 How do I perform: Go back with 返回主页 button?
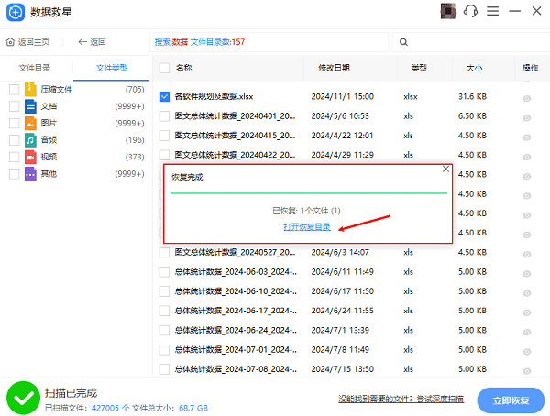click(x=27, y=42)
